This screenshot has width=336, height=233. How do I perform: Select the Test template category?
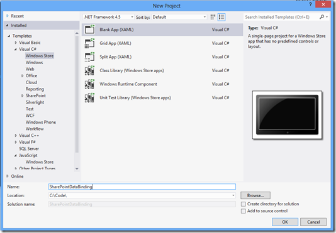click(30, 109)
